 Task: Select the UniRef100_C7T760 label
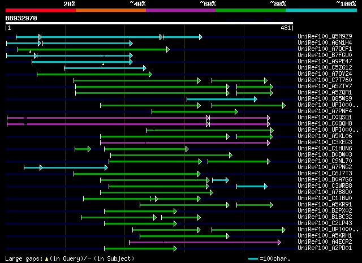[x=325, y=80]
